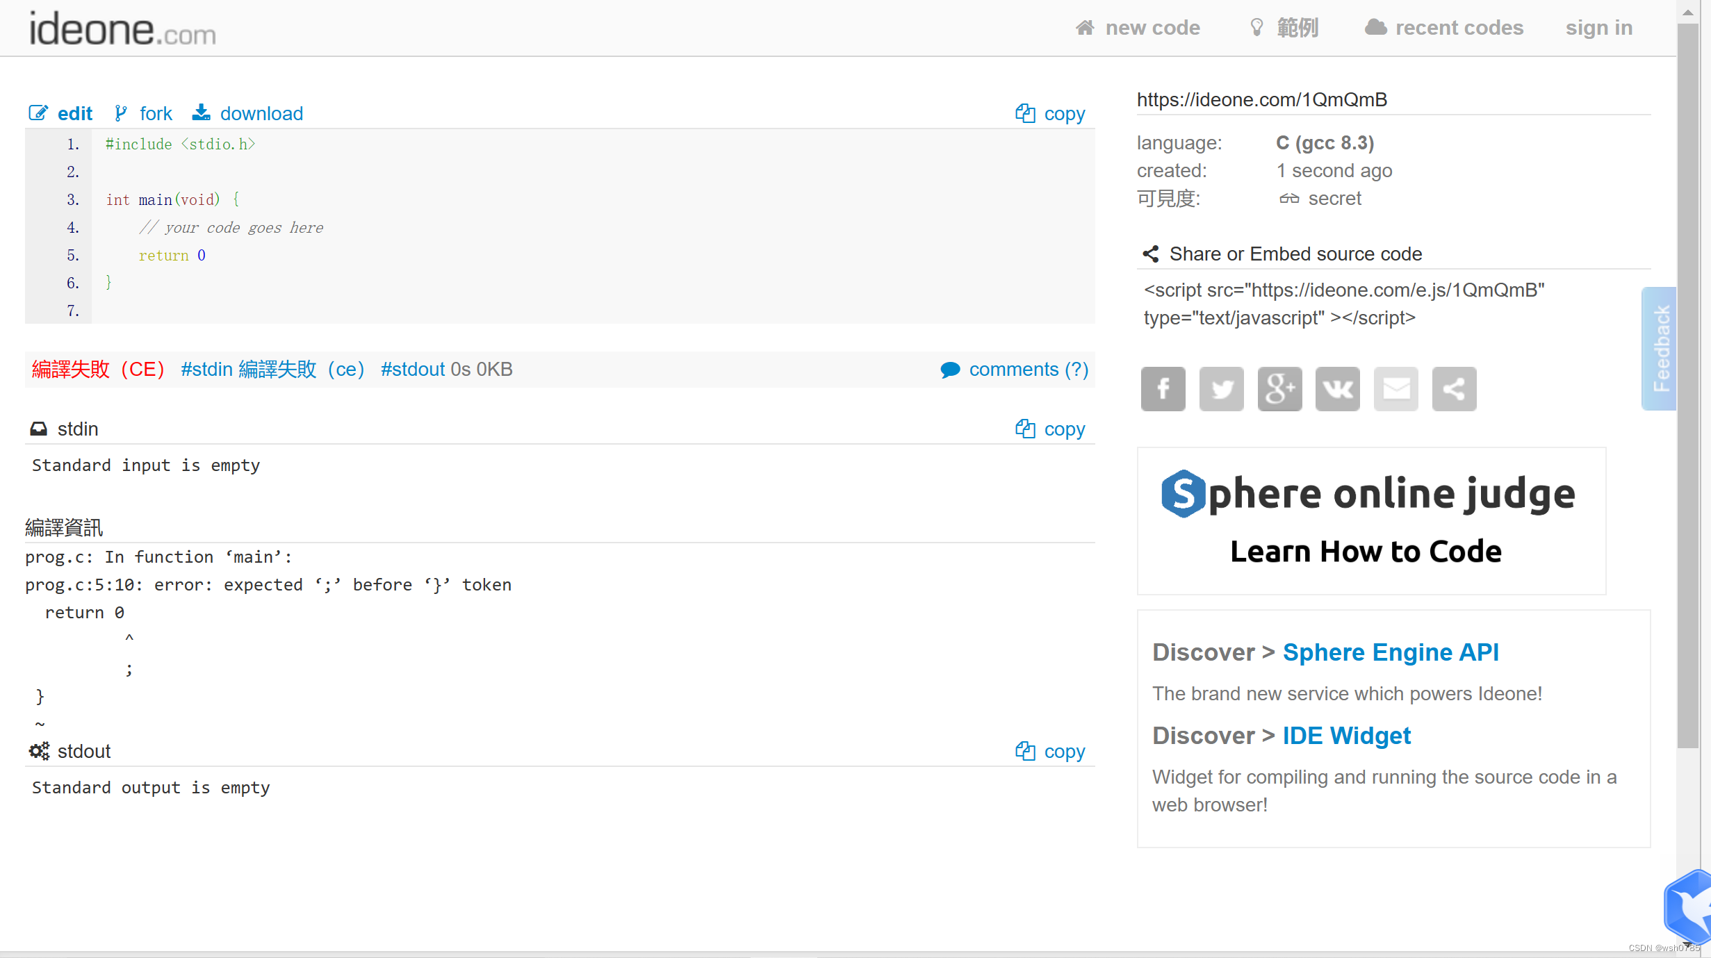This screenshot has width=1711, height=958.
Task: Click sign in
Action: [1598, 28]
